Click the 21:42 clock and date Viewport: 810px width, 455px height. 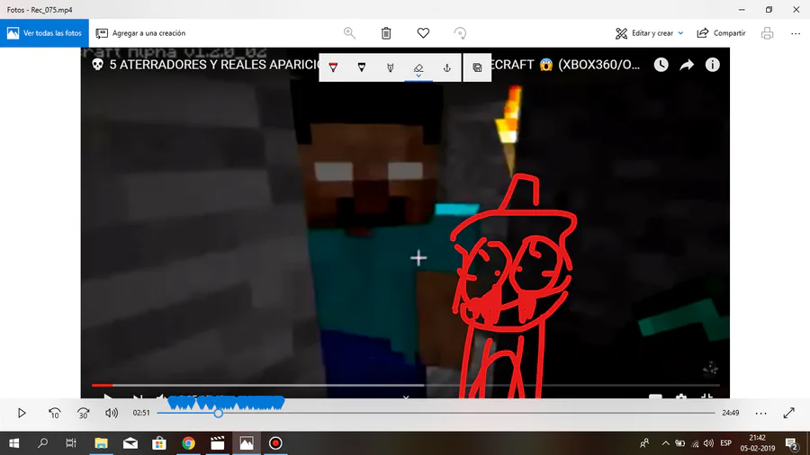pos(757,443)
